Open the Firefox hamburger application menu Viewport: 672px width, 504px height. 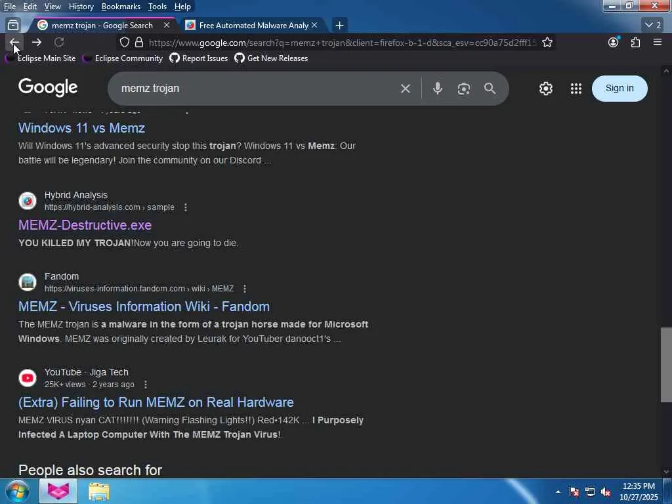point(658,42)
